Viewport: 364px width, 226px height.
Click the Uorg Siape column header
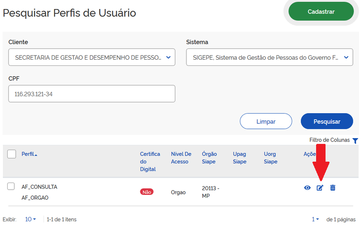click(271, 158)
